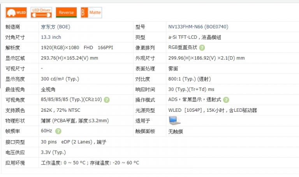Select contrast value 800:1 (Typ.) (透射)
299x177 pixels.
(190, 79)
